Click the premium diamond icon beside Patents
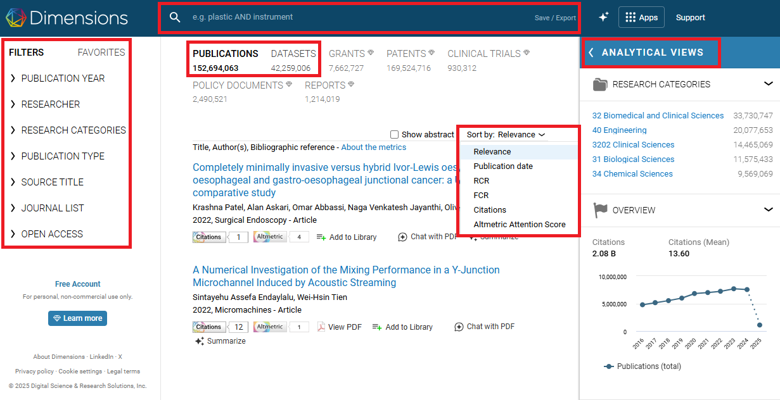 (432, 53)
